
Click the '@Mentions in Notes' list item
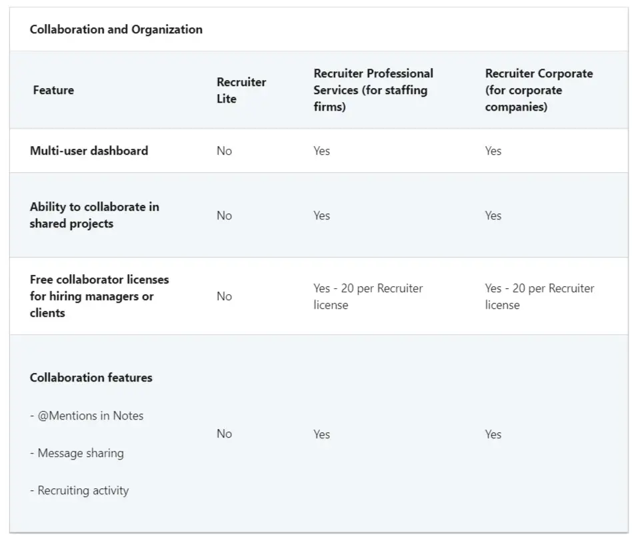tap(87, 416)
